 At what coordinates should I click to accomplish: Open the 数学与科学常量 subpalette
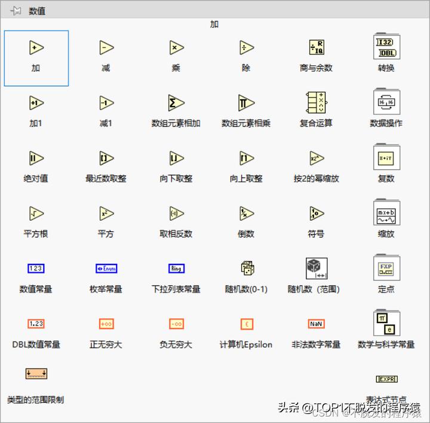coord(386,322)
